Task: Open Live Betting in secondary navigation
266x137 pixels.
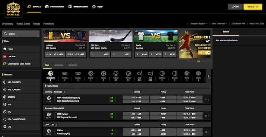Action: [7, 24]
